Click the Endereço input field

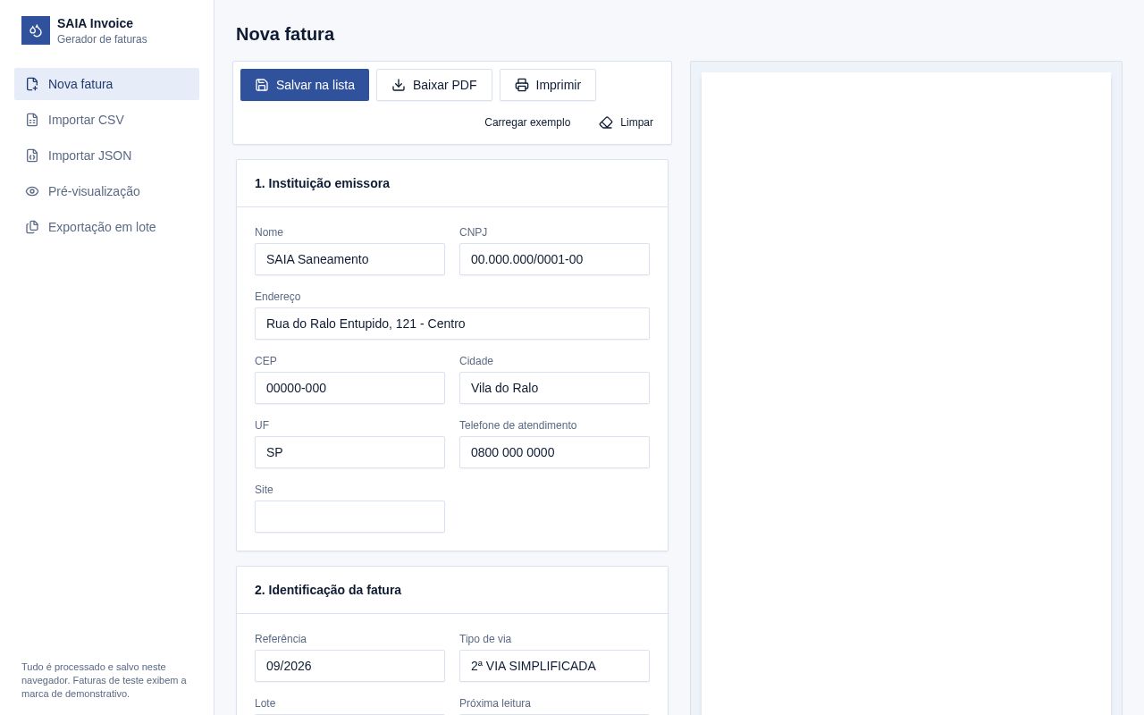(452, 324)
